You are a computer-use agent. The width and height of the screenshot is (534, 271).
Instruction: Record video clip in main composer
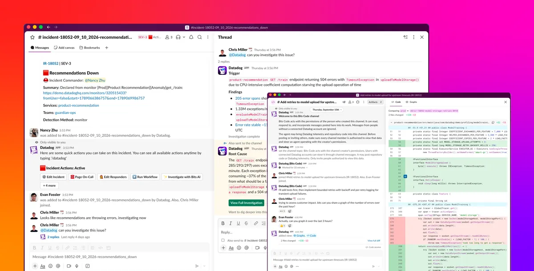[69, 266]
